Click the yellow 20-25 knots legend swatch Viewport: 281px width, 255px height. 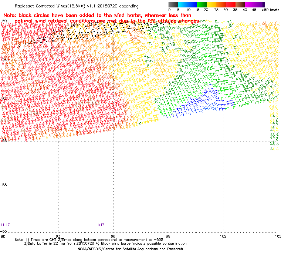coord(211,4)
